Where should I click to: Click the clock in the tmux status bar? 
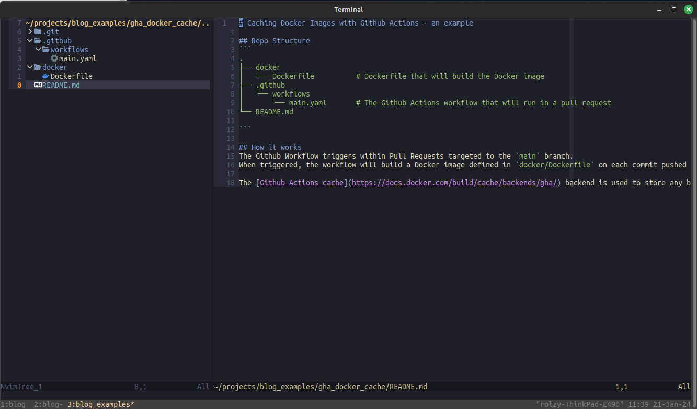pos(639,403)
